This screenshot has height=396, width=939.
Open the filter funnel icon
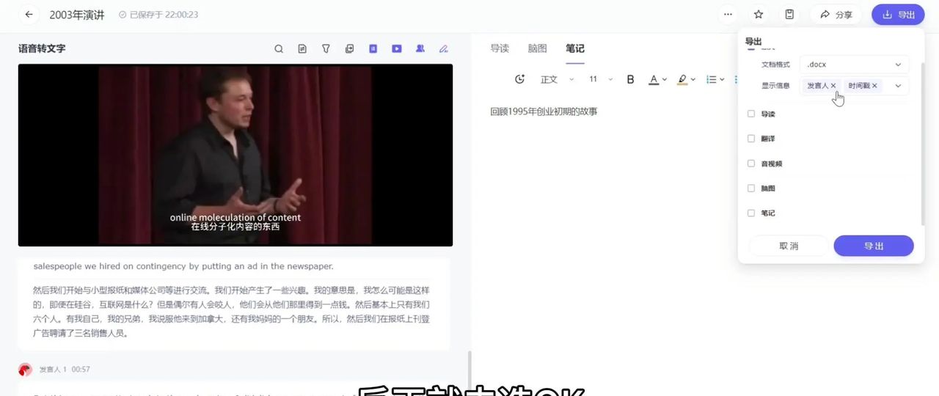tap(326, 49)
